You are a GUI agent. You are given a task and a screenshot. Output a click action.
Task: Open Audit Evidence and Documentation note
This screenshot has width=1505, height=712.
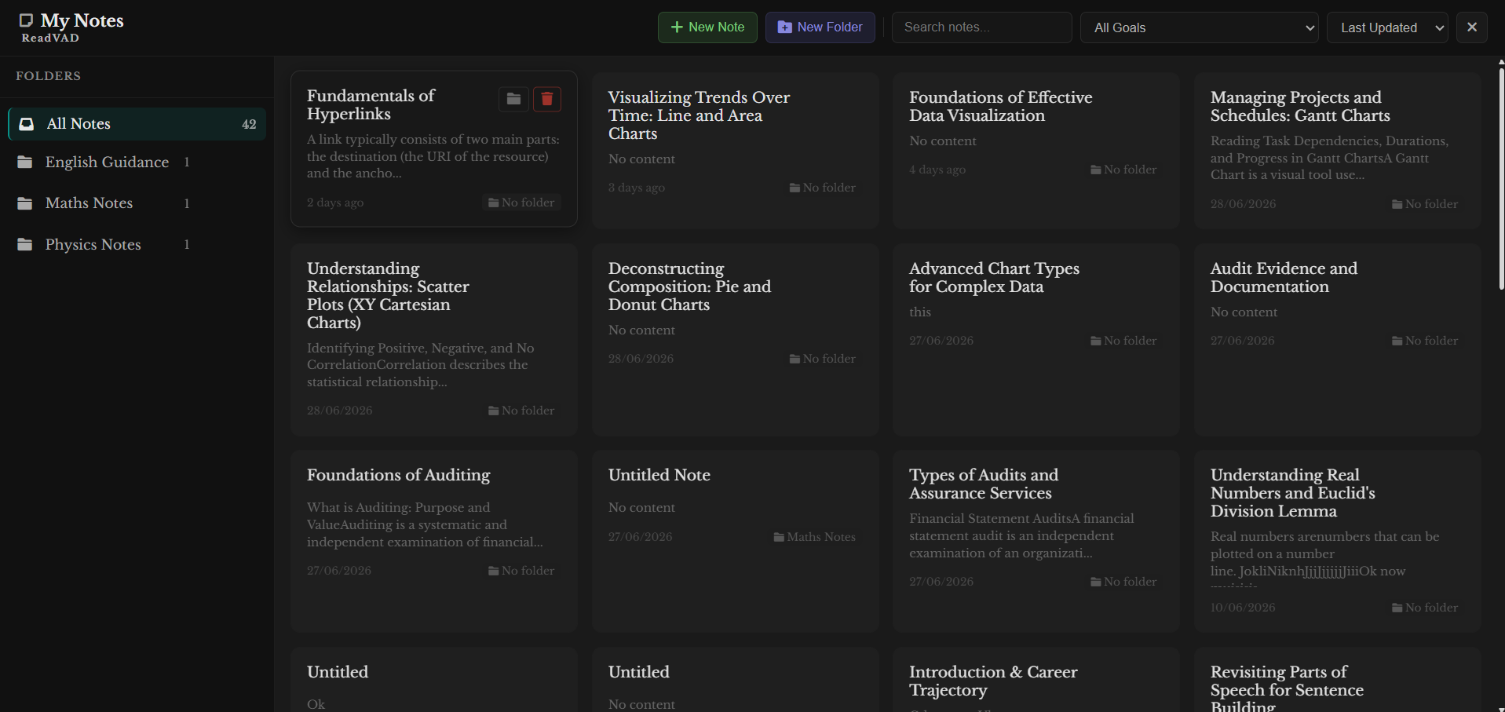(1338, 340)
